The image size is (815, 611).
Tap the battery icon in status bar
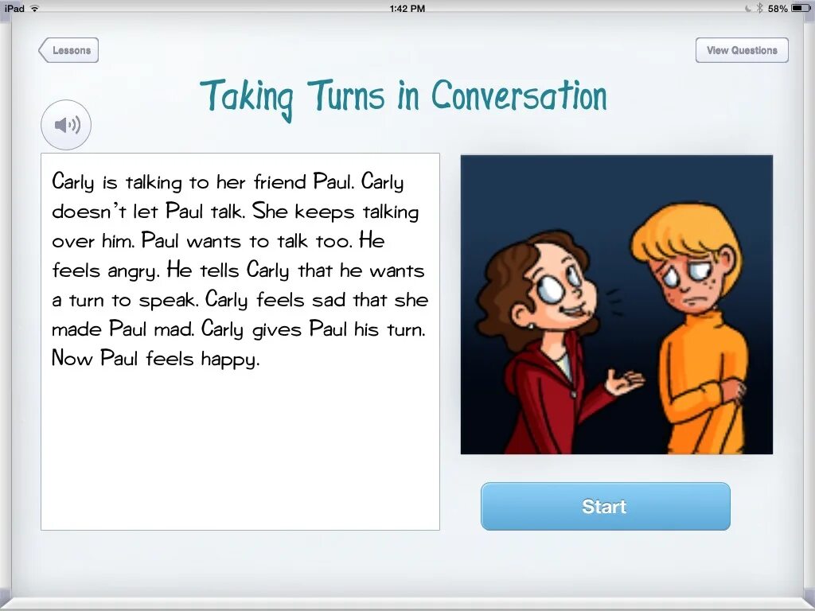(x=800, y=8)
